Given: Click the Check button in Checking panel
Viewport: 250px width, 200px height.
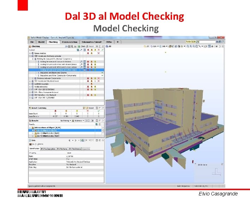Looking at the screenshot, I should coord(82,46).
